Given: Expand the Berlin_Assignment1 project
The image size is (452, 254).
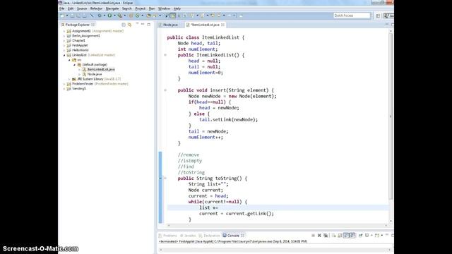Looking at the screenshot, I should coord(64,36).
